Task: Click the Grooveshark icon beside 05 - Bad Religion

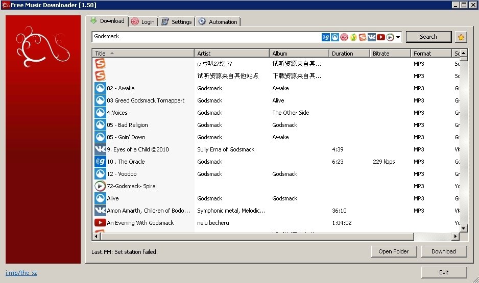Action: [100, 125]
